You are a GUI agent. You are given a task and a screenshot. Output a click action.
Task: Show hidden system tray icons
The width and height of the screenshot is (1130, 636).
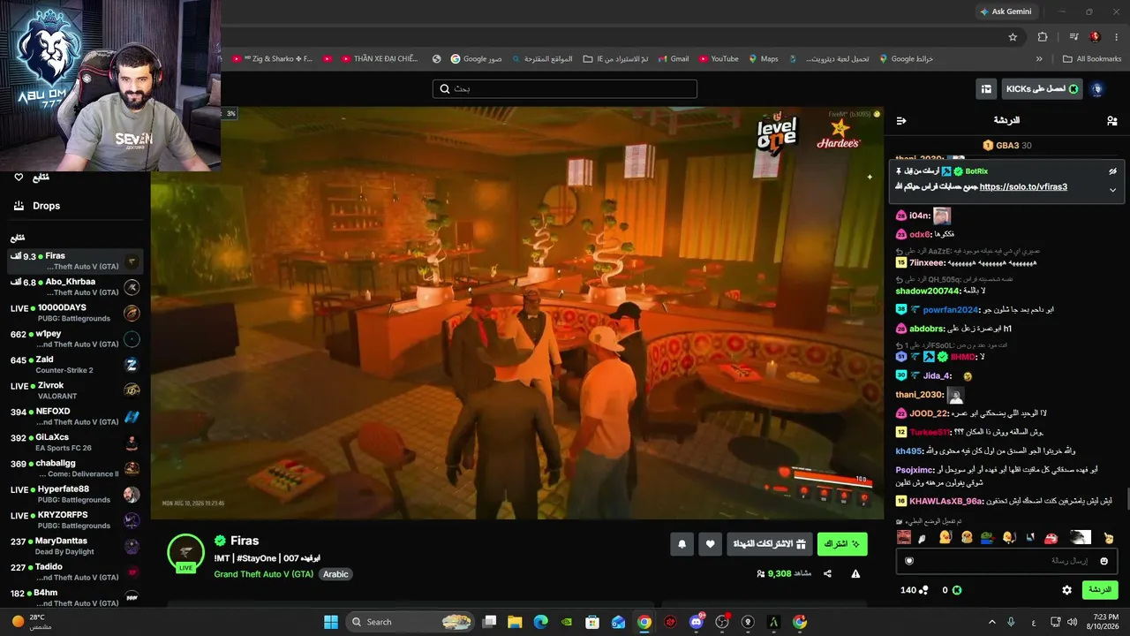pos(992,622)
